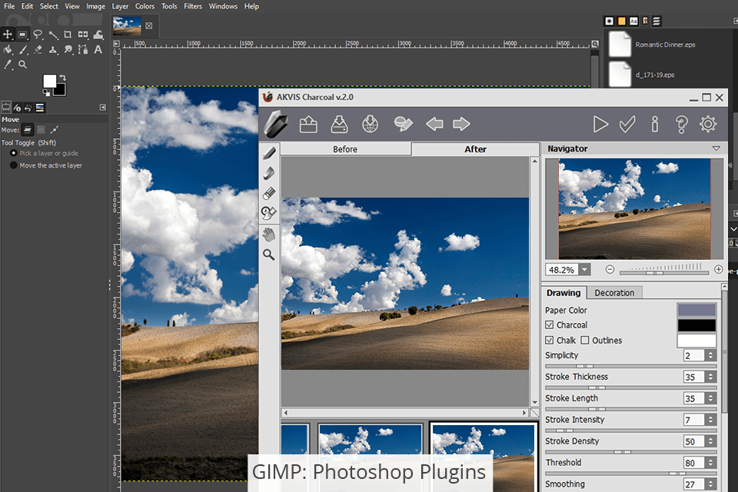Open the Filters menu
The width and height of the screenshot is (738, 492).
tap(193, 6)
